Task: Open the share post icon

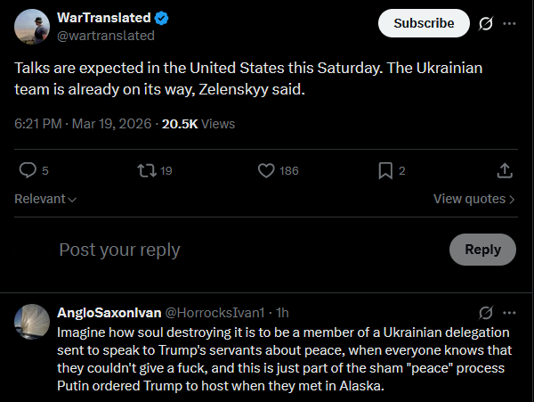Action: [x=505, y=170]
